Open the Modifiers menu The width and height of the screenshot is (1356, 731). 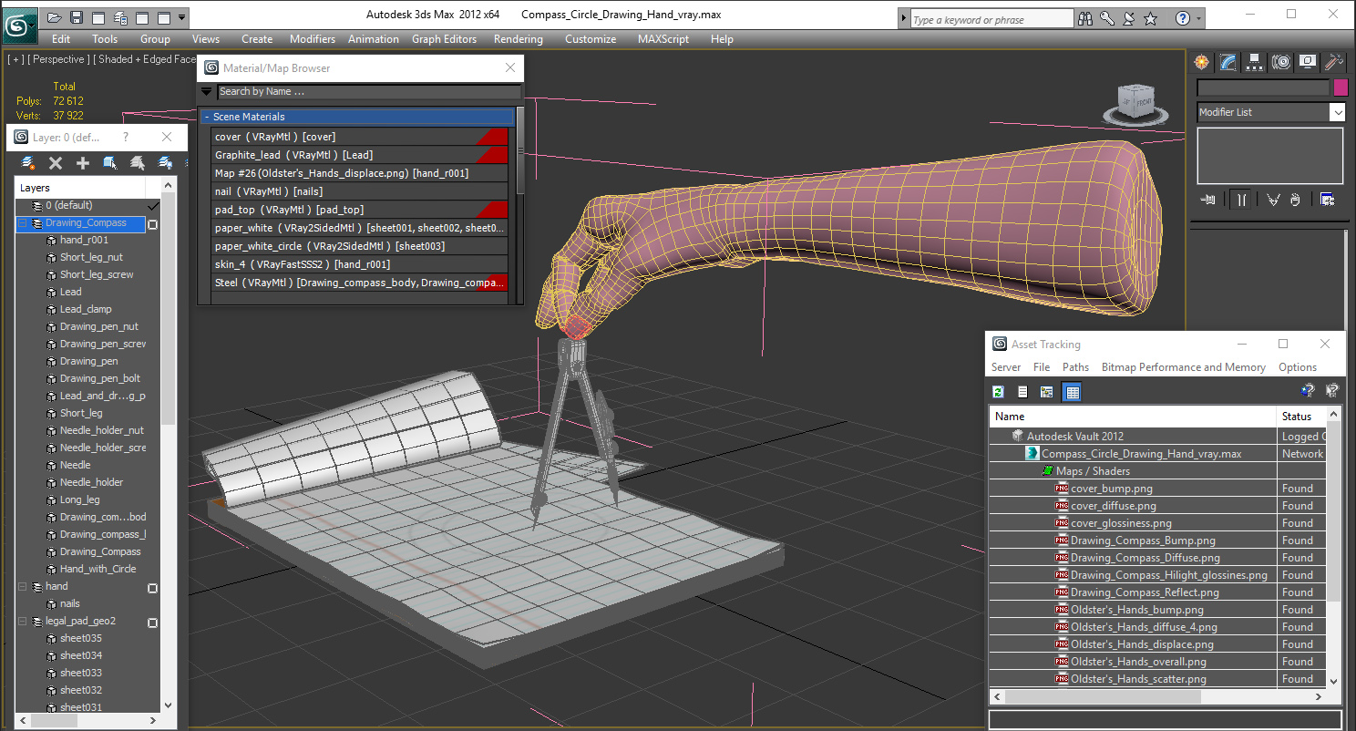coord(313,39)
